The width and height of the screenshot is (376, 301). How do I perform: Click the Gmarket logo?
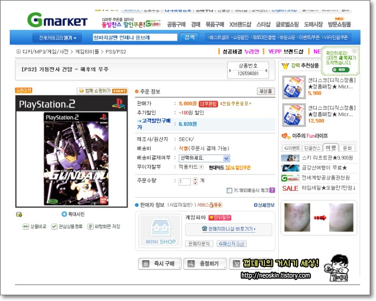57,20
